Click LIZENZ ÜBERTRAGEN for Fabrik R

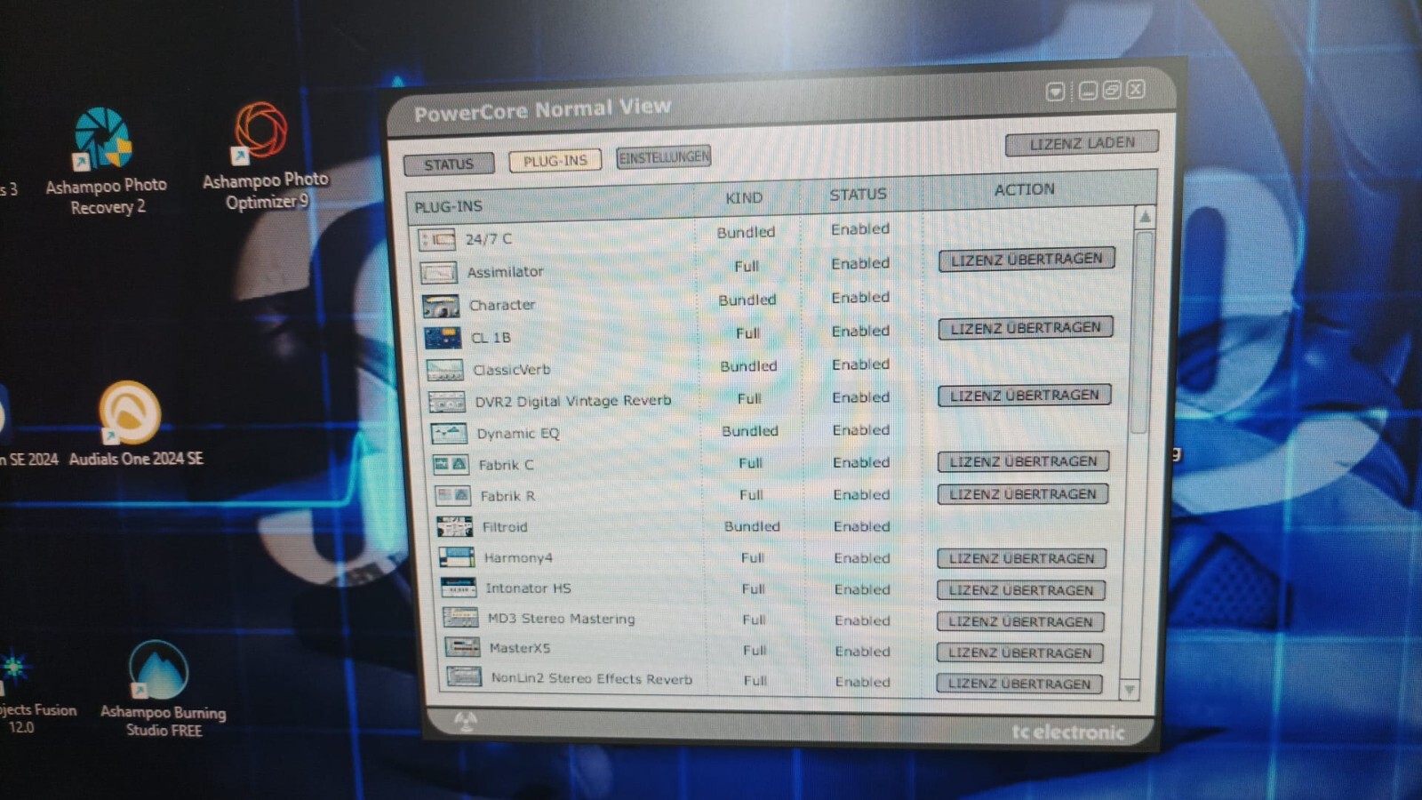click(1022, 494)
